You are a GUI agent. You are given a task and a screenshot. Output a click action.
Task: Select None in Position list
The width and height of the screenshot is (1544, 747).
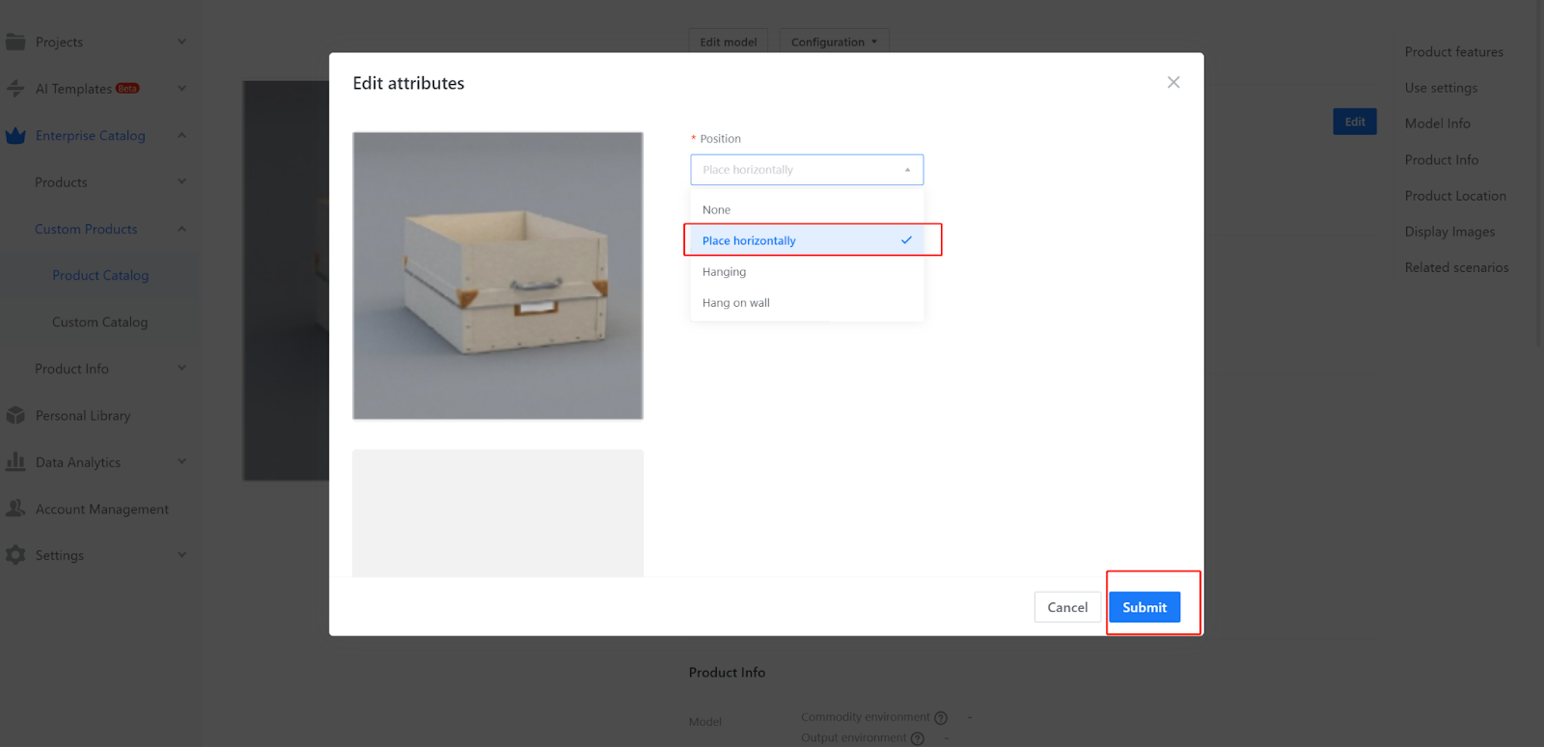807,209
